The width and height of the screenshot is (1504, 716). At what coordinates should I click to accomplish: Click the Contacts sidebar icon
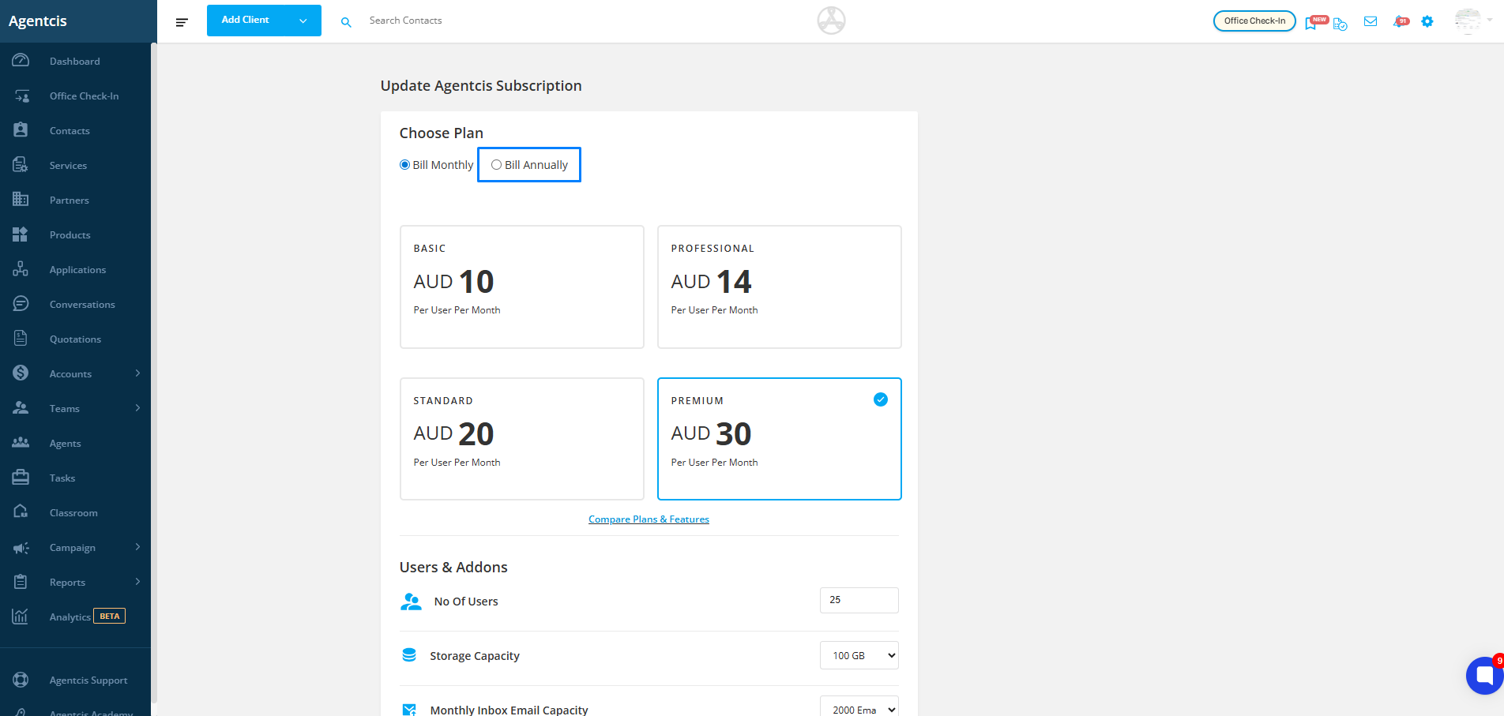pyautogui.click(x=21, y=130)
